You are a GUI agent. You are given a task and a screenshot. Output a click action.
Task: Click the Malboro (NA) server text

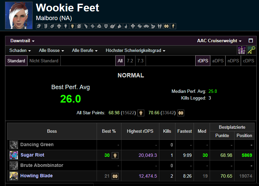54,18
